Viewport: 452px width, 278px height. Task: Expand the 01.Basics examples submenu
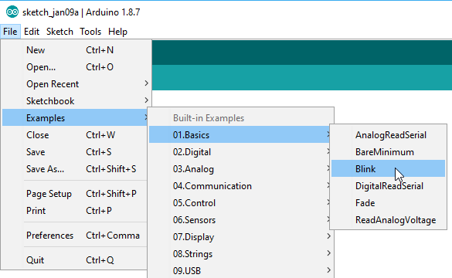(240, 135)
